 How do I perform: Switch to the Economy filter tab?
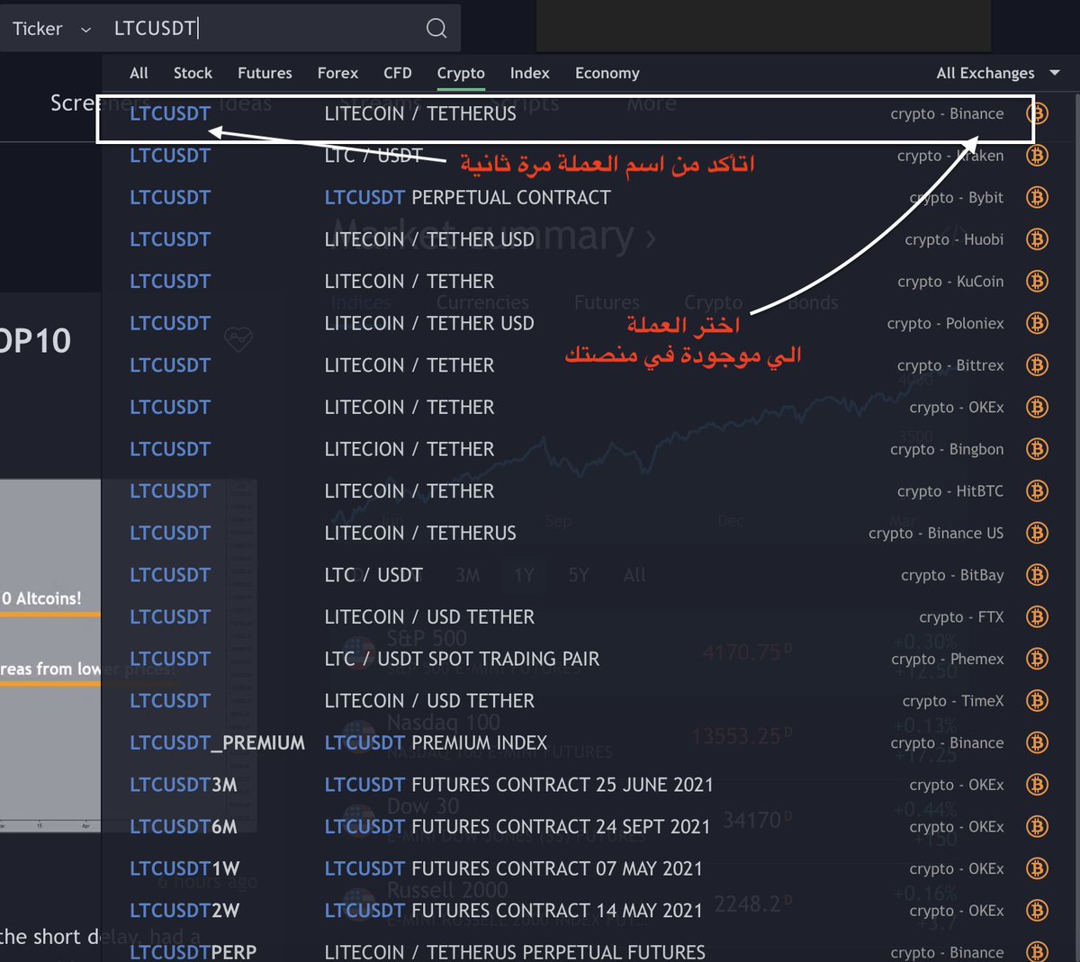coord(607,73)
